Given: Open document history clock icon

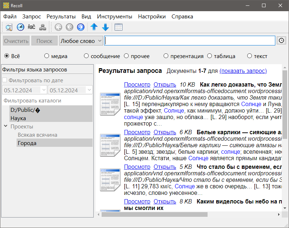Looking at the screenshot, I should (21, 27).
